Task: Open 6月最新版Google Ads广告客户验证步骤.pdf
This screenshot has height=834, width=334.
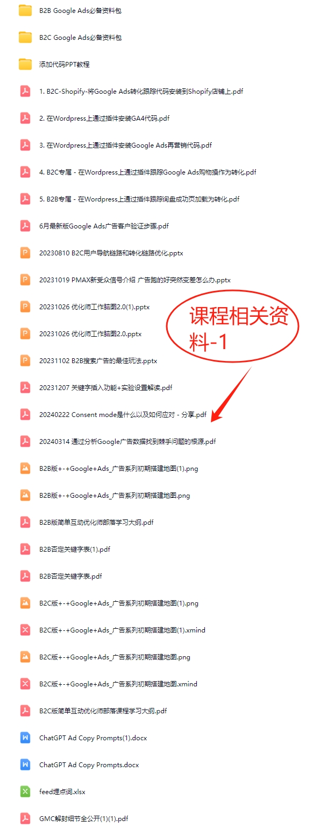Action: [104, 226]
